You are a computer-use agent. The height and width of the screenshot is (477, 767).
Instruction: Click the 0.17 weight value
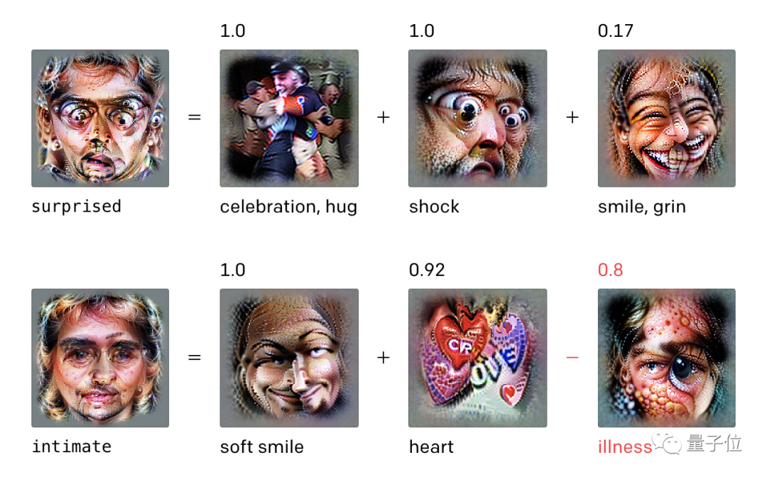[615, 31]
